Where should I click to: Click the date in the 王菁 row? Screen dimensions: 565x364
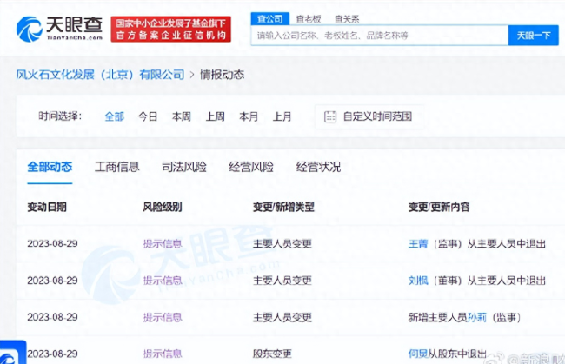point(53,244)
